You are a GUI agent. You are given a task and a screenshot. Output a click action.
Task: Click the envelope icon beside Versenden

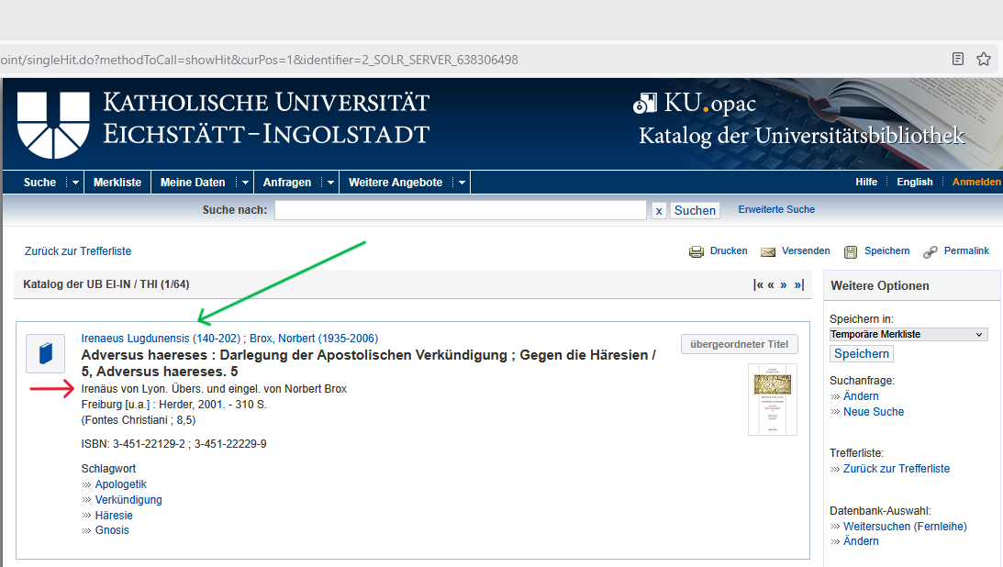[x=767, y=252]
